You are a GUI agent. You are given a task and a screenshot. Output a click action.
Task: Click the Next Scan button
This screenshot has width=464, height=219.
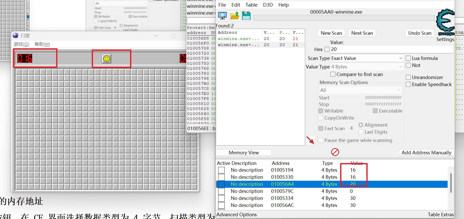point(362,33)
